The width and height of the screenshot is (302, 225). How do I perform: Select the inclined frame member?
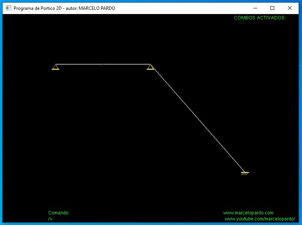220,144
